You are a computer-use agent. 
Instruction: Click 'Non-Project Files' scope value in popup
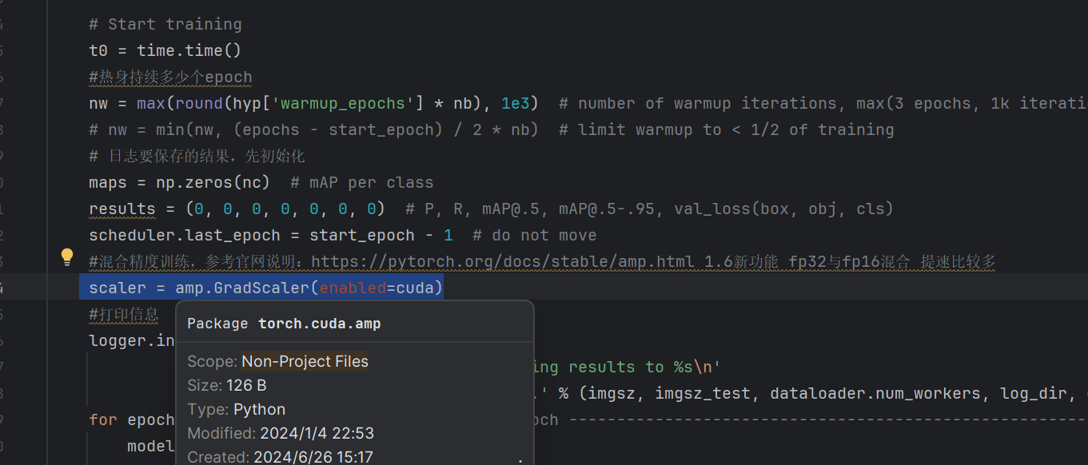click(x=305, y=361)
